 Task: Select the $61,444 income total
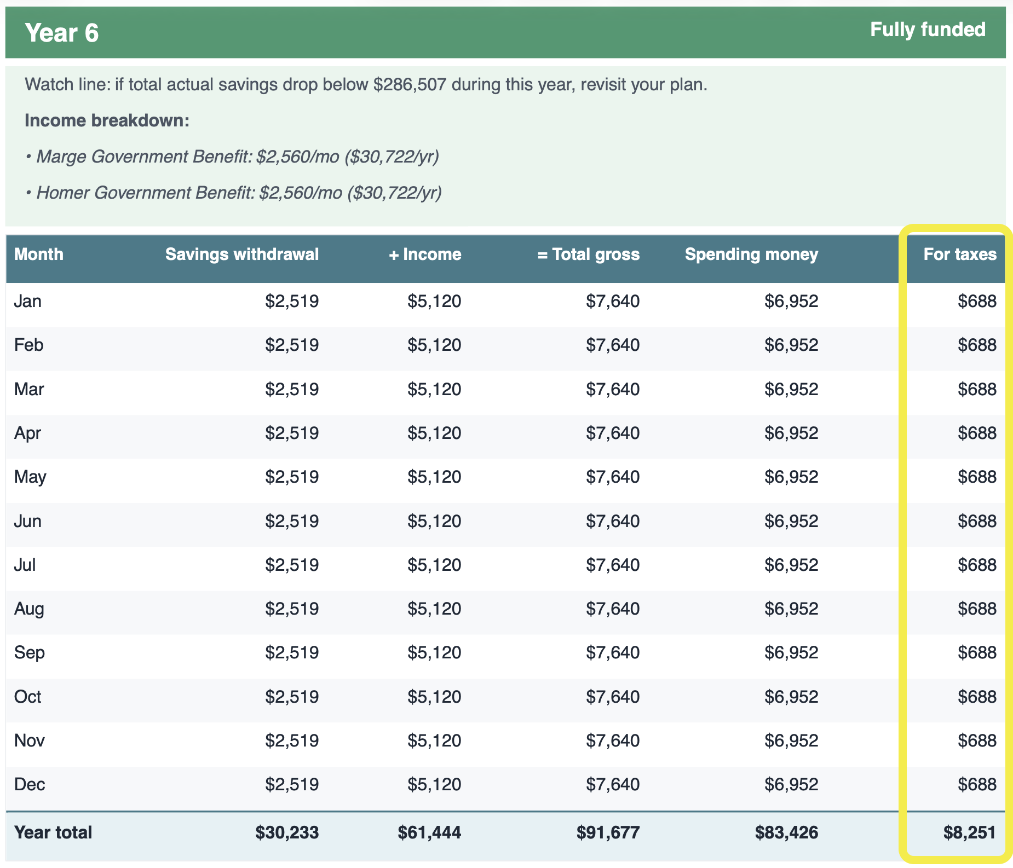[x=429, y=833]
